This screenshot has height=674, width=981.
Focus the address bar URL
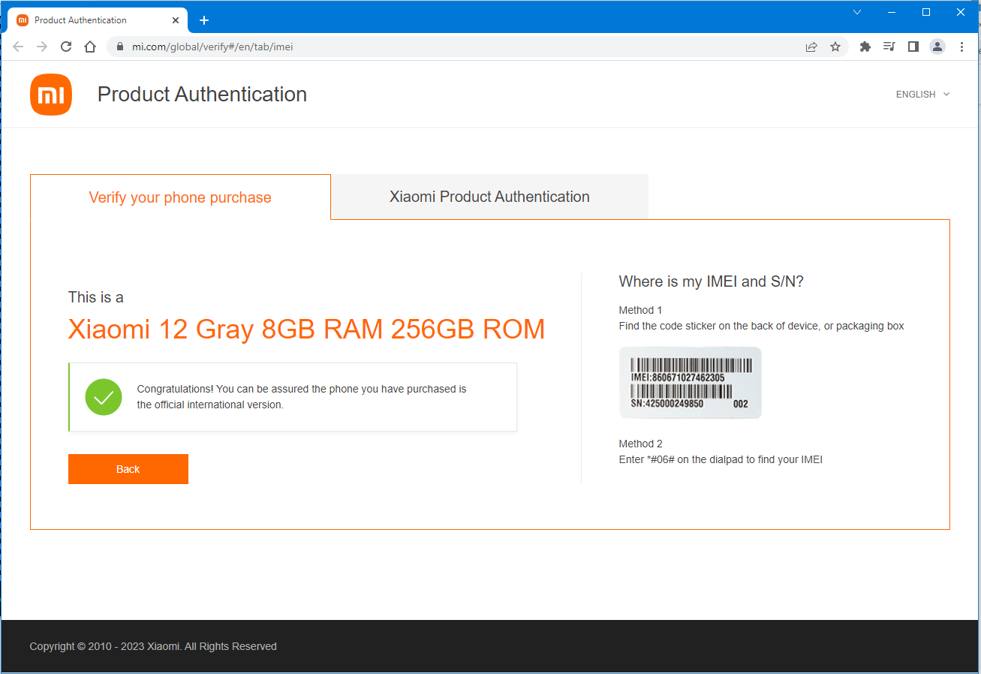coord(212,47)
